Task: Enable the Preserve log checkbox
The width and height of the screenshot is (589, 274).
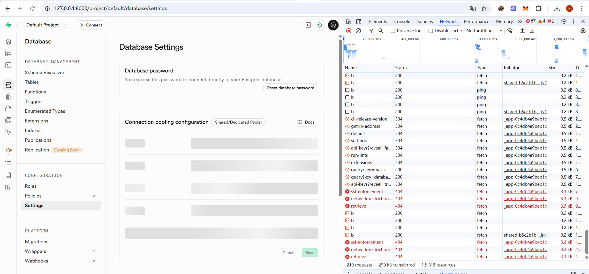Action: (x=393, y=31)
